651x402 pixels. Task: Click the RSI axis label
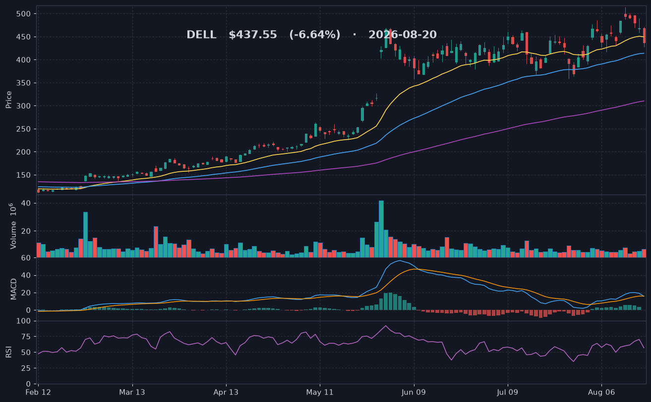tap(9, 352)
